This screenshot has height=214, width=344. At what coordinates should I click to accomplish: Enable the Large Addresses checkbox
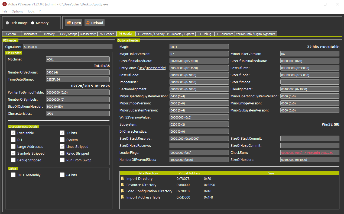(x=13, y=146)
